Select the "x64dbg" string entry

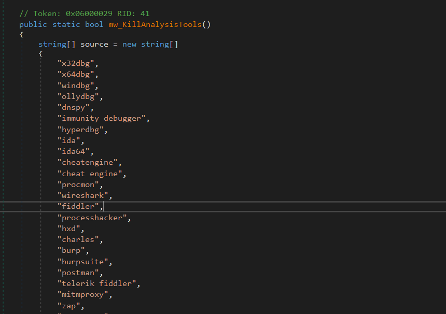coord(76,75)
